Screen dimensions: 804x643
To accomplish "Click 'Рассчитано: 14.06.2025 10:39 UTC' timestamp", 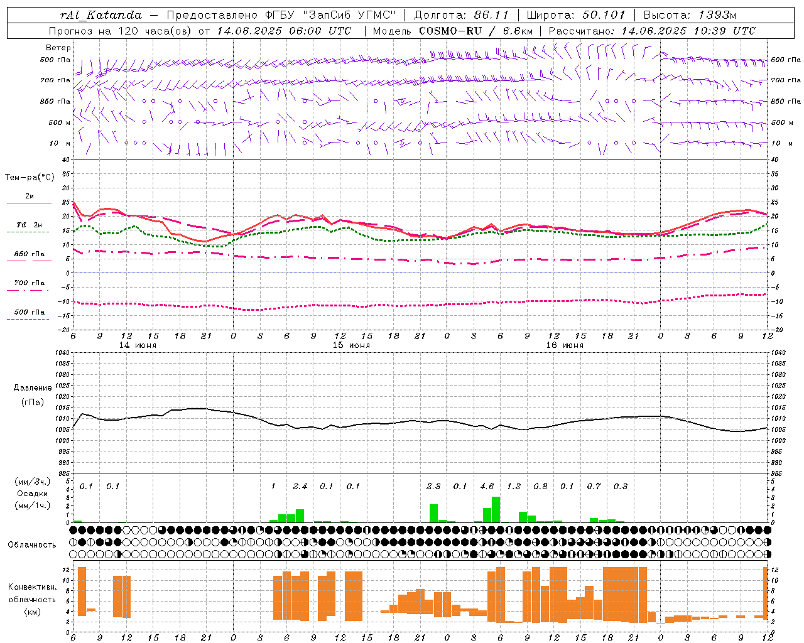I will coord(652,31).
